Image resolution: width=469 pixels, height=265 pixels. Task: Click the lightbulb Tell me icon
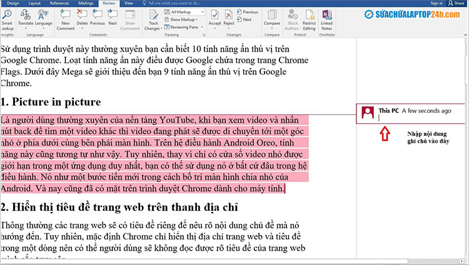(144, 3)
